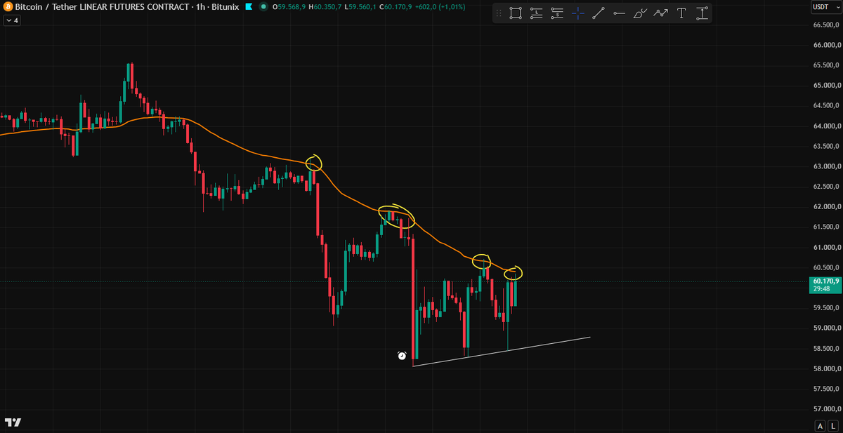Click the 66.000,0 price scale label

[827, 45]
